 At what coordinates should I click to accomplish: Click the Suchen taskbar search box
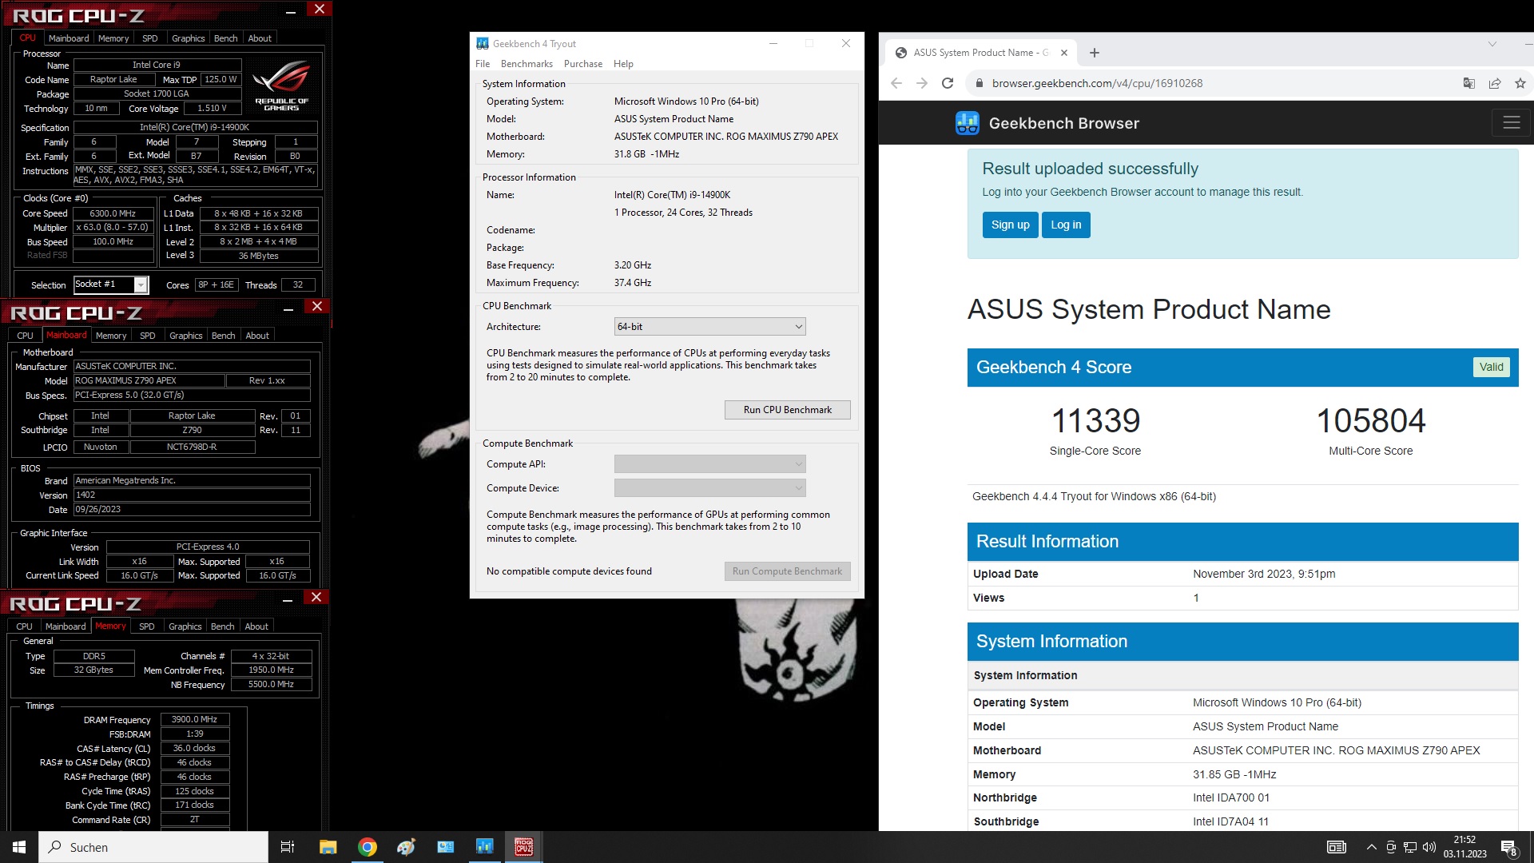153,847
